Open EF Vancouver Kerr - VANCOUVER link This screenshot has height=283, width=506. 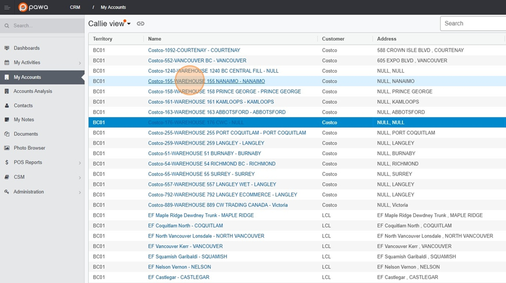[186, 246]
